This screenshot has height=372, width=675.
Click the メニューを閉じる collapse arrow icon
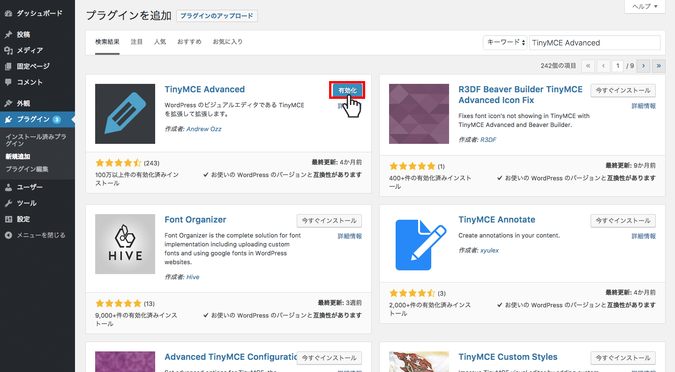(x=8, y=235)
